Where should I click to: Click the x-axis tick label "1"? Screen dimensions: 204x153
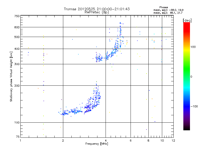20,141
